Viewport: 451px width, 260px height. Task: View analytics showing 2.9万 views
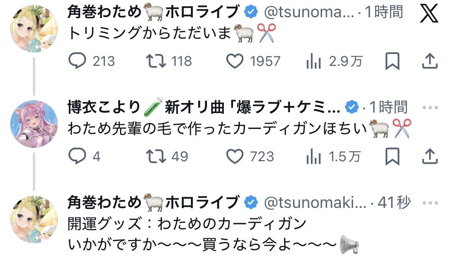click(x=313, y=61)
